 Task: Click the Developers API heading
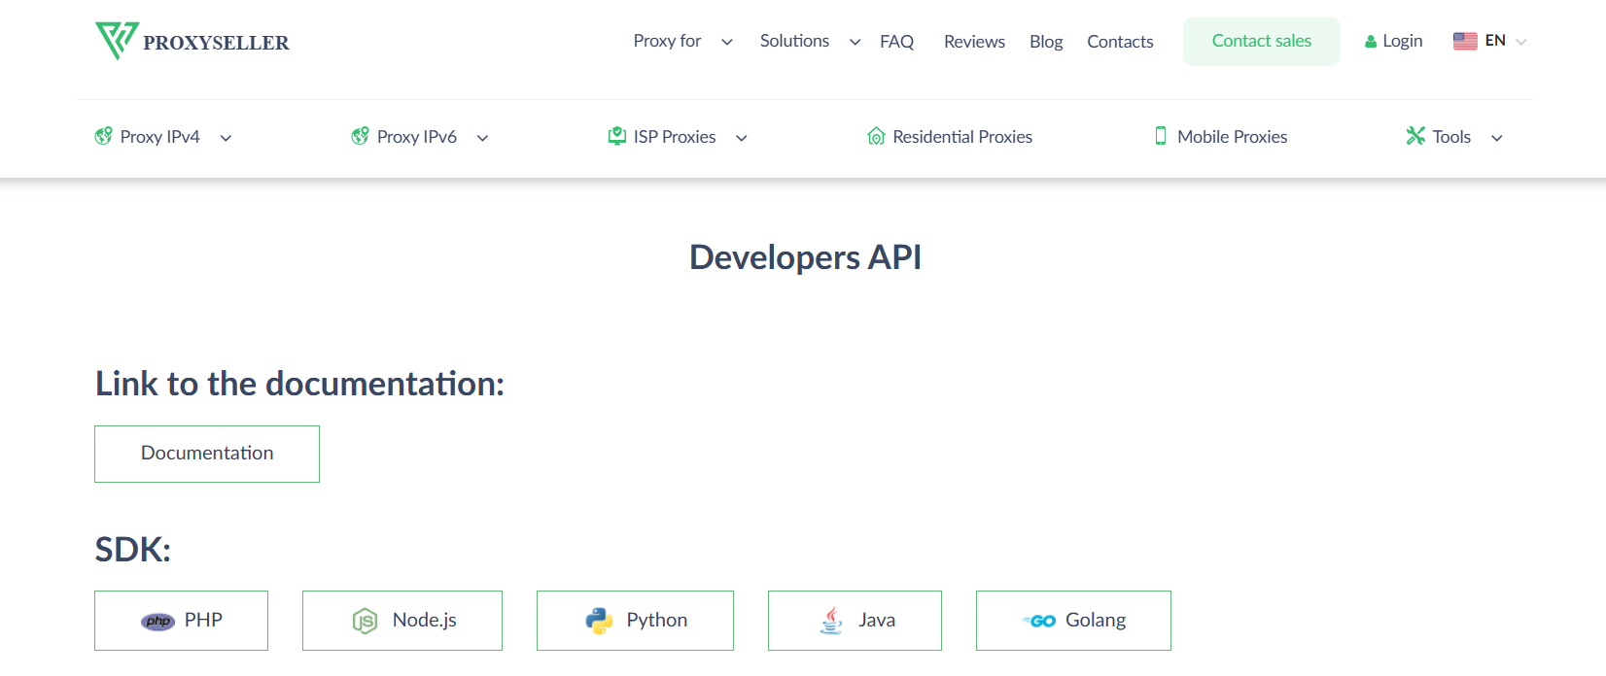pyautogui.click(x=805, y=257)
